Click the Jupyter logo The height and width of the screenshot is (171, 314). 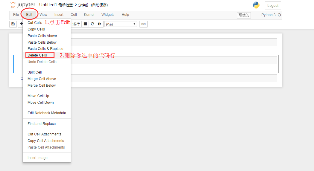coord(23,5)
